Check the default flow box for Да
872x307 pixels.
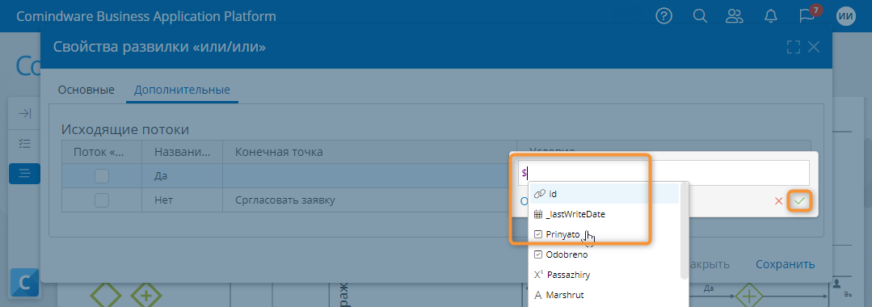point(102,176)
